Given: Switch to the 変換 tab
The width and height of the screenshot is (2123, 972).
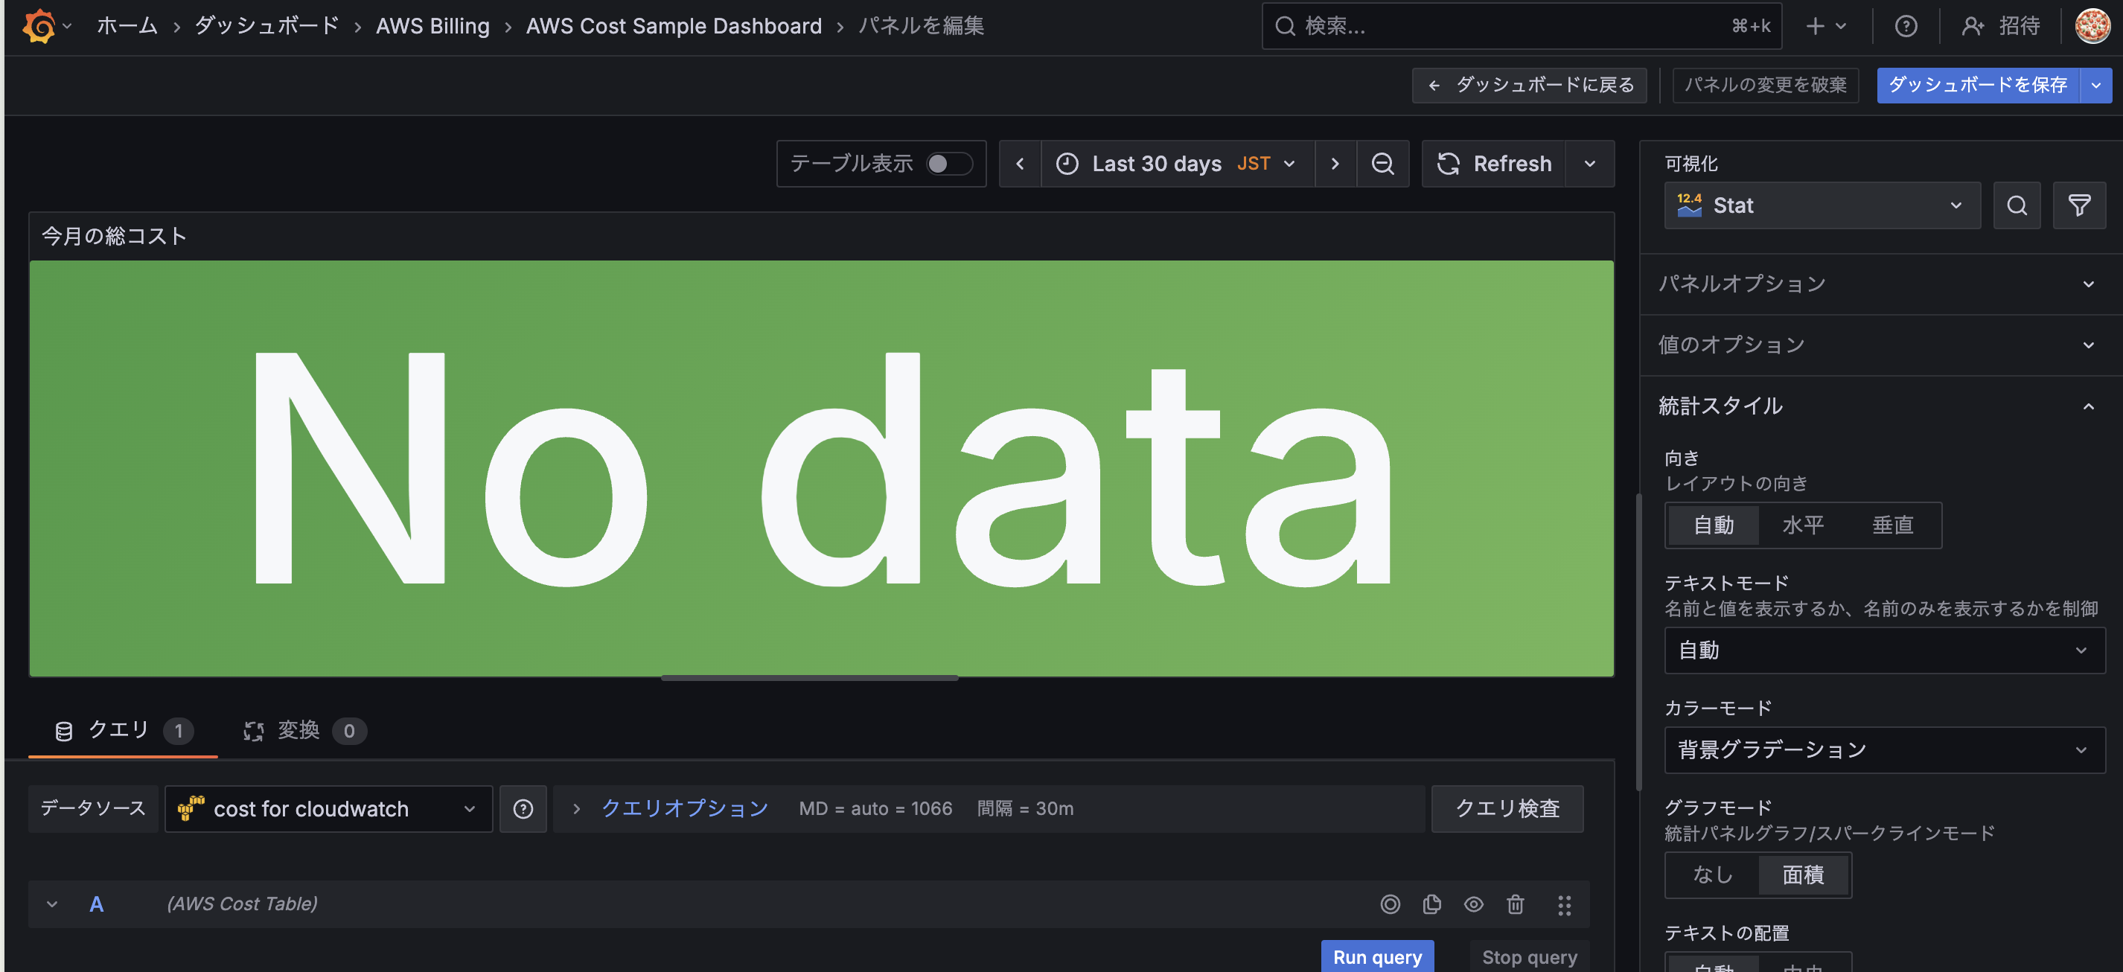Looking at the screenshot, I should (x=305, y=731).
